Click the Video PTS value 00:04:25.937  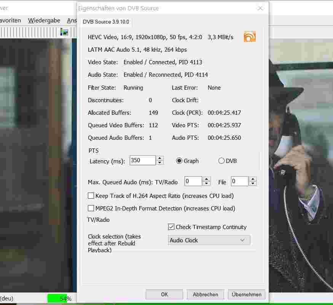224,125
